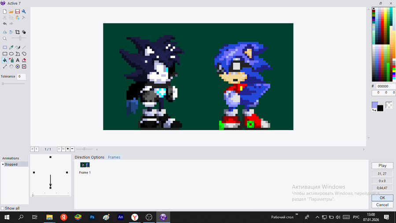Click the Rotate tool
The width and height of the screenshot is (396, 223).
pyautogui.click(x=11, y=67)
